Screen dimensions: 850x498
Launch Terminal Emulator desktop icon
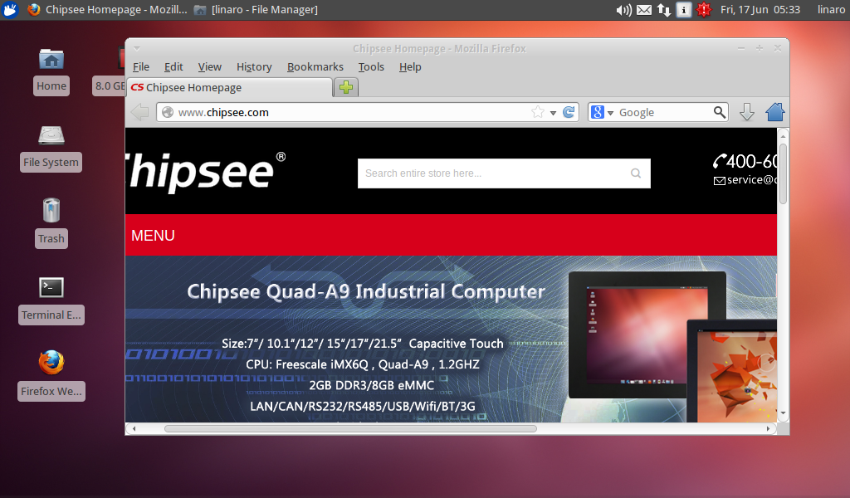point(51,287)
